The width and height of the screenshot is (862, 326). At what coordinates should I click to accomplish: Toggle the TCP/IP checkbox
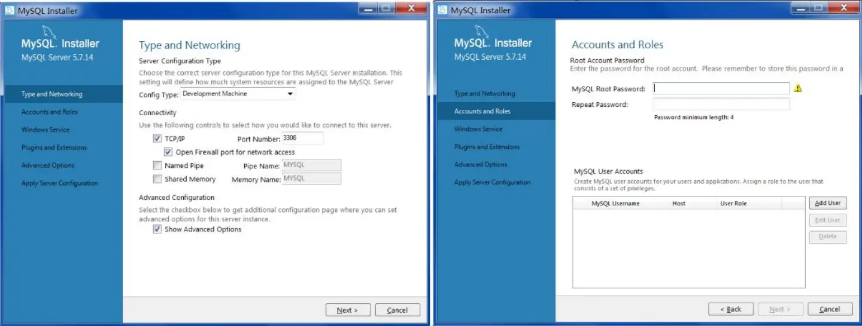point(157,139)
